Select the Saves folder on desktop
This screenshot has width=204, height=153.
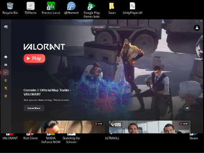pos(112,8)
